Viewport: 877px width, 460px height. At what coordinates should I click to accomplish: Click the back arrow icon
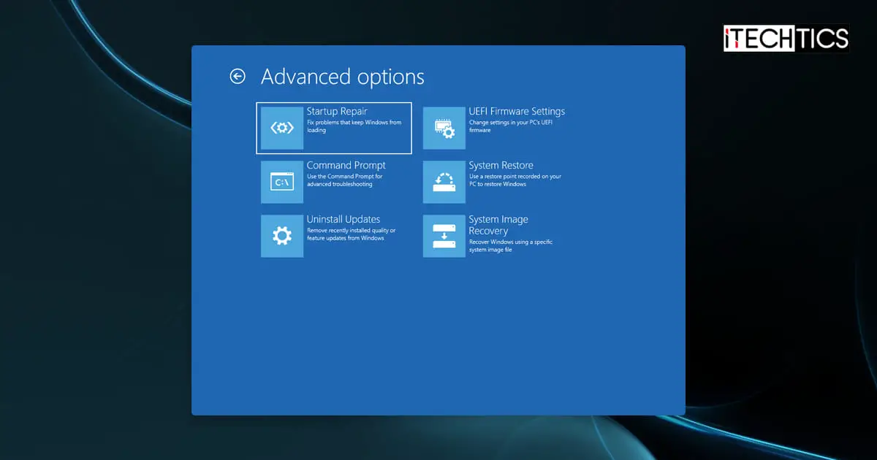click(238, 76)
